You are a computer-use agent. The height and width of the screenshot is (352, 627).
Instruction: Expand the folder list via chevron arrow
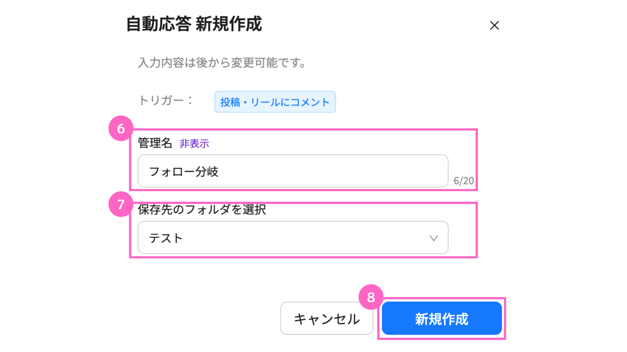[433, 238]
